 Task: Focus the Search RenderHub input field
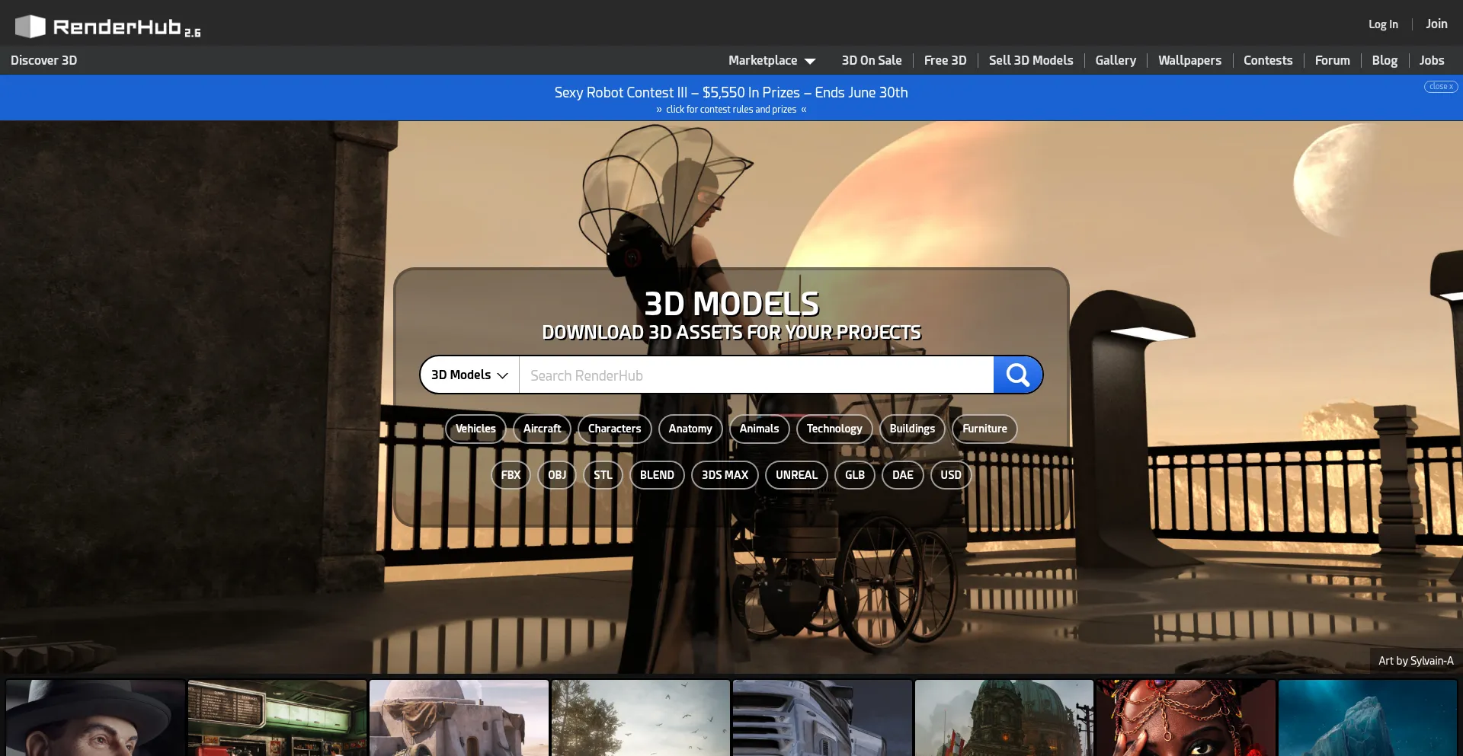tap(756, 375)
